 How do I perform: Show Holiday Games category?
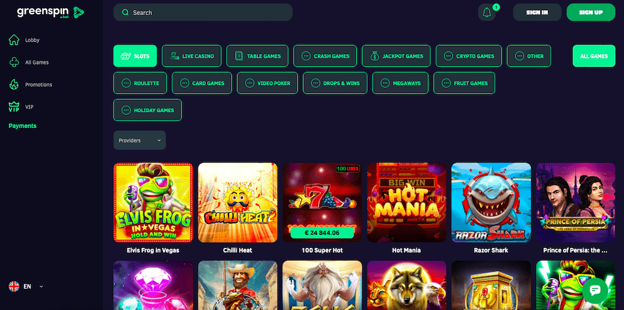coord(148,110)
